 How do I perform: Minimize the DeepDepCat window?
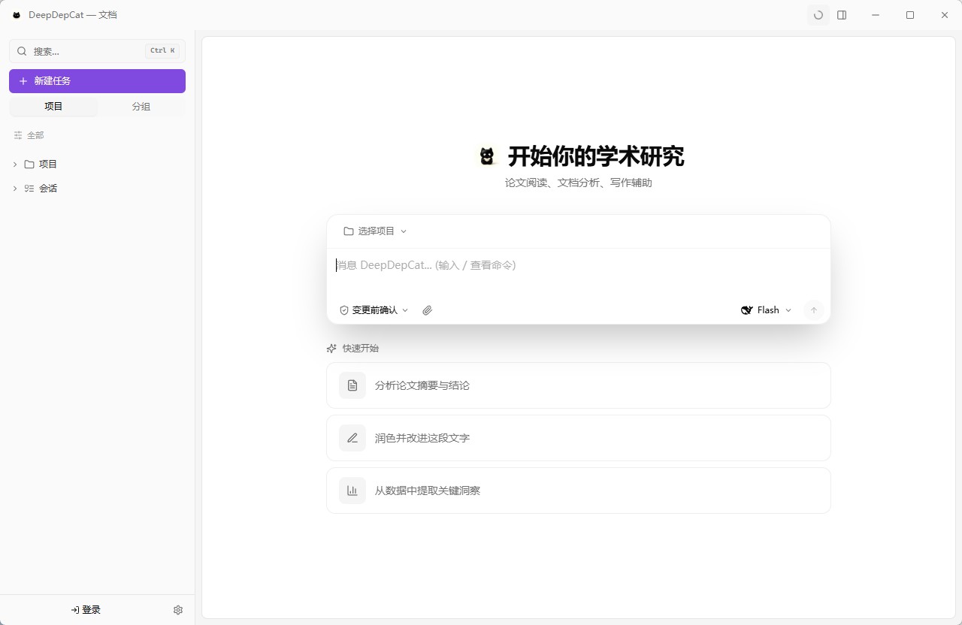click(x=876, y=15)
